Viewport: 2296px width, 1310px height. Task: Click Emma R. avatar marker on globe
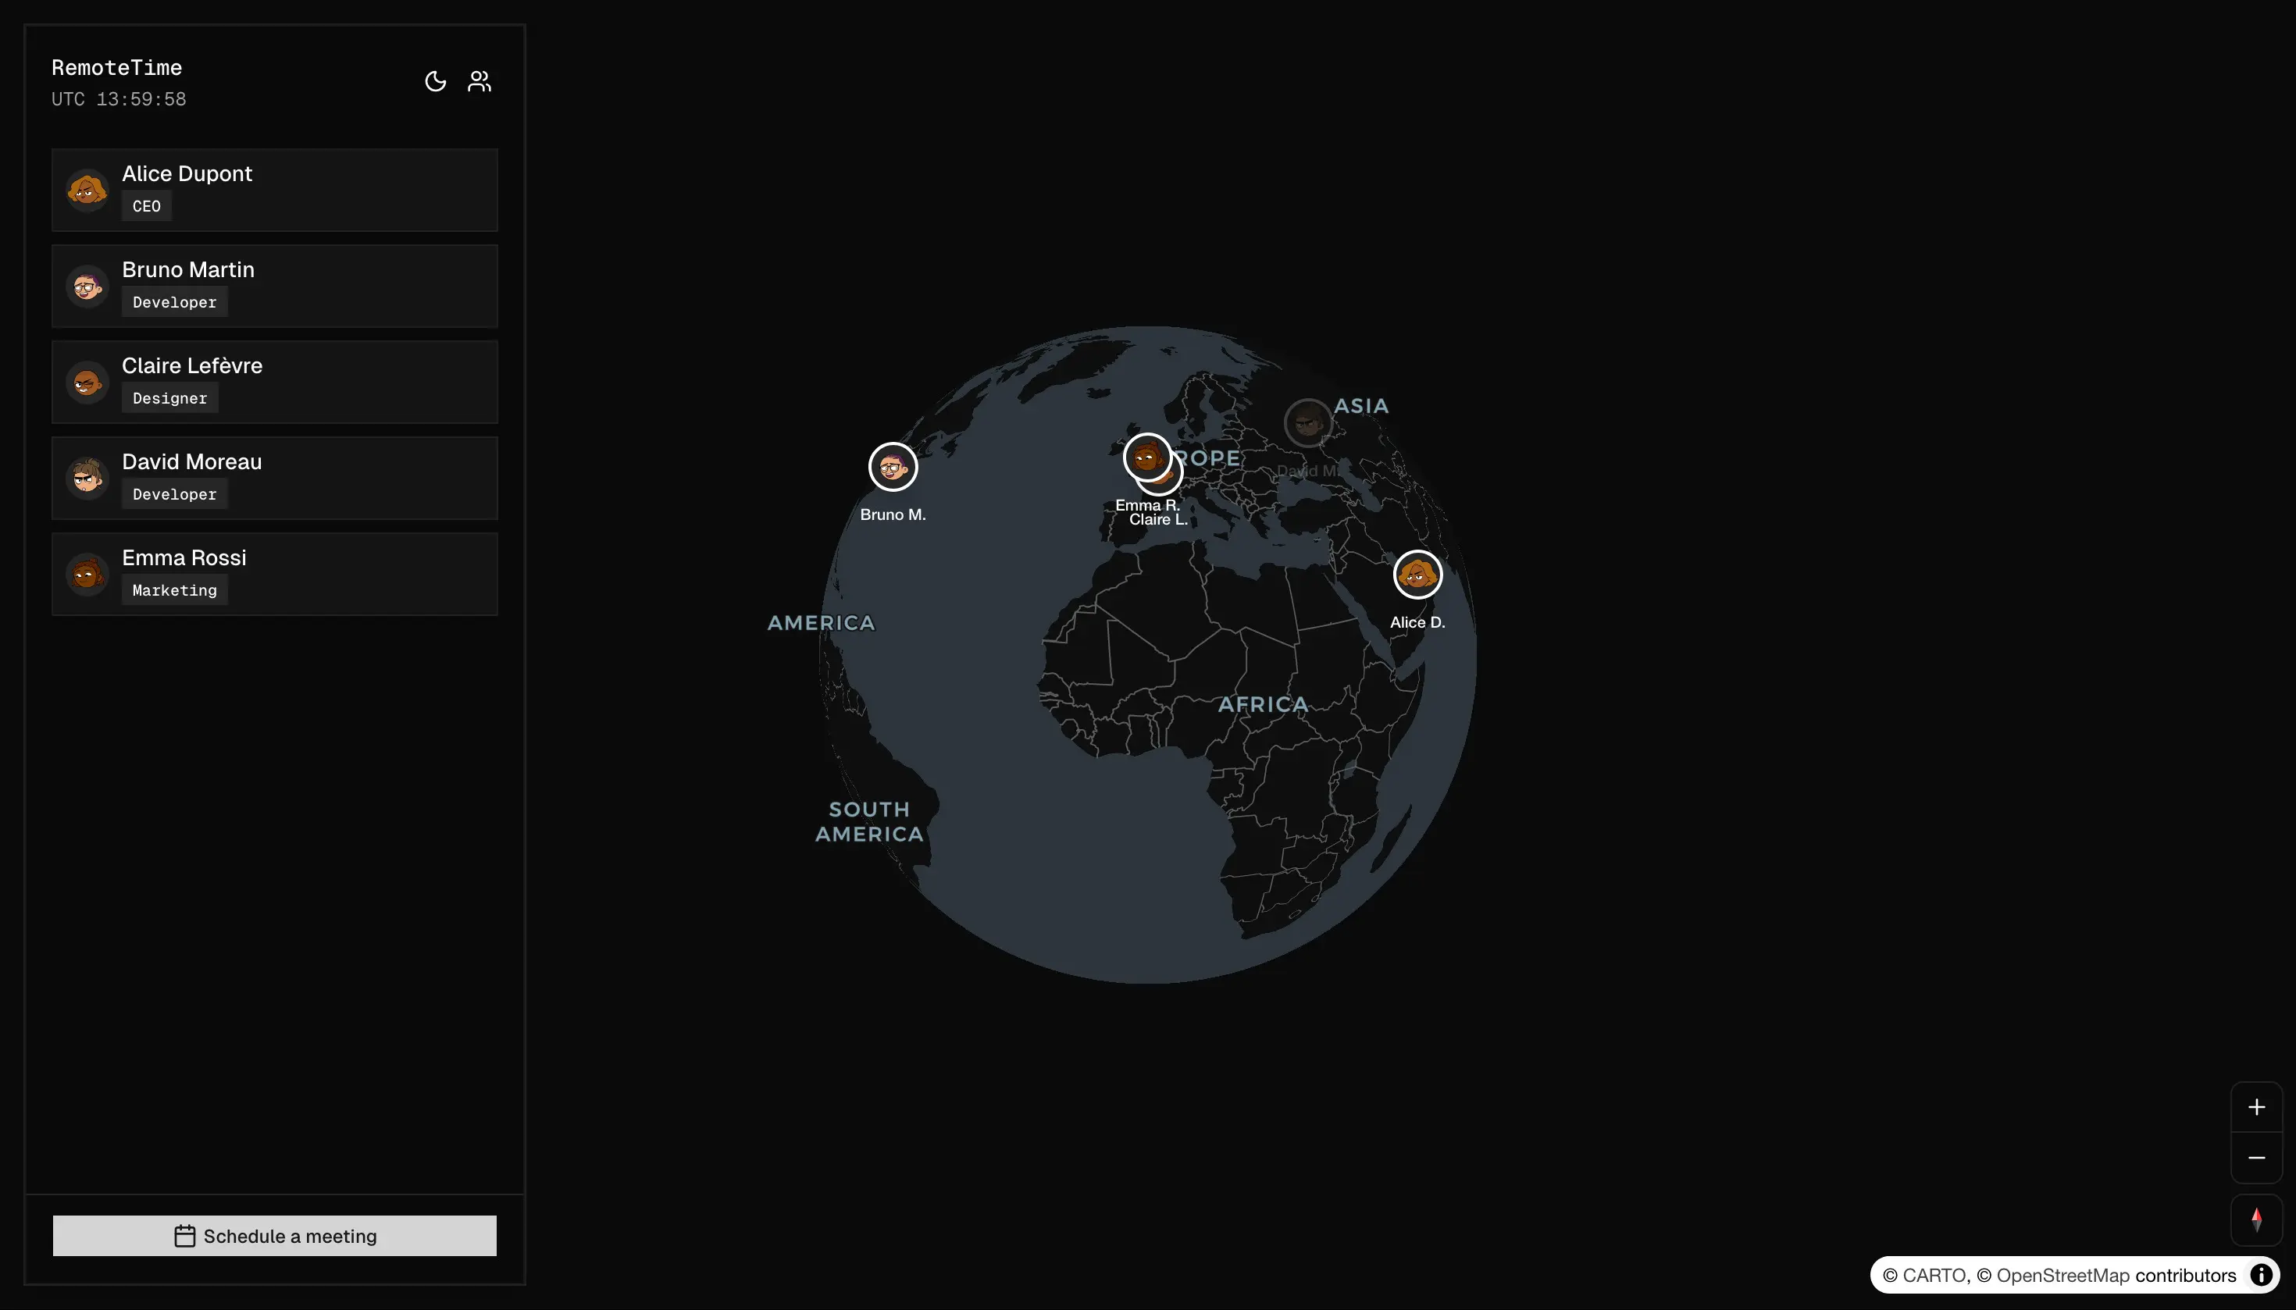pyautogui.click(x=1145, y=456)
